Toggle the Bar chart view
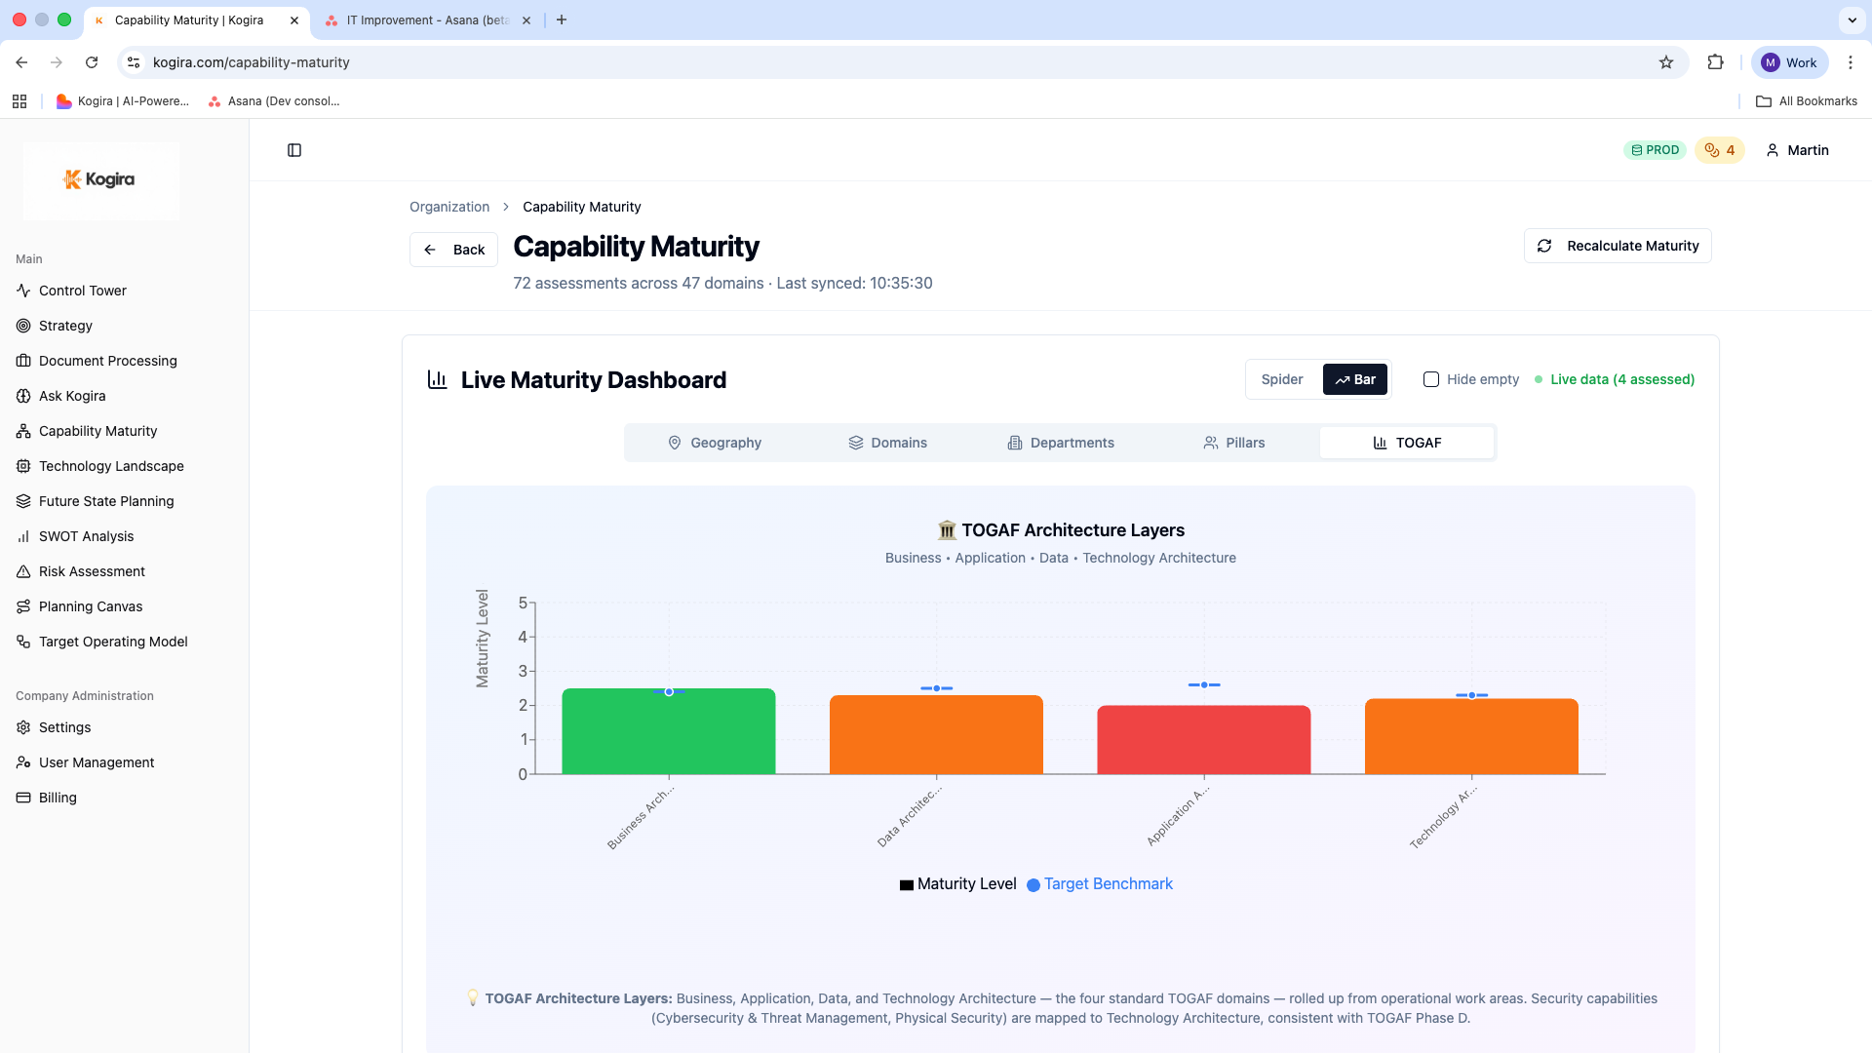The width and height of the screenshot is (1872, 1053). [x=1355, y=379]
